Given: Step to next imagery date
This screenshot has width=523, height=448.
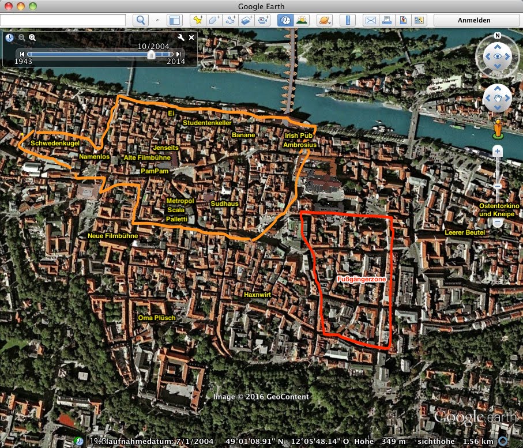Looking at the screenshot, I should (x=178, y=54).
